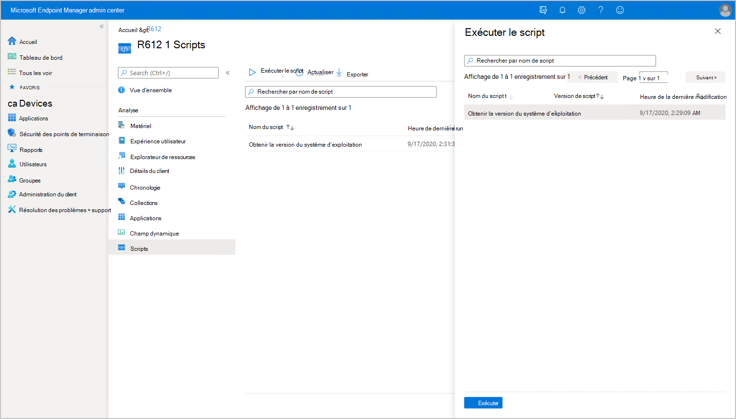Open the feedback smiley icon
This screenshot has width=736, height=419.
(620, 10)
